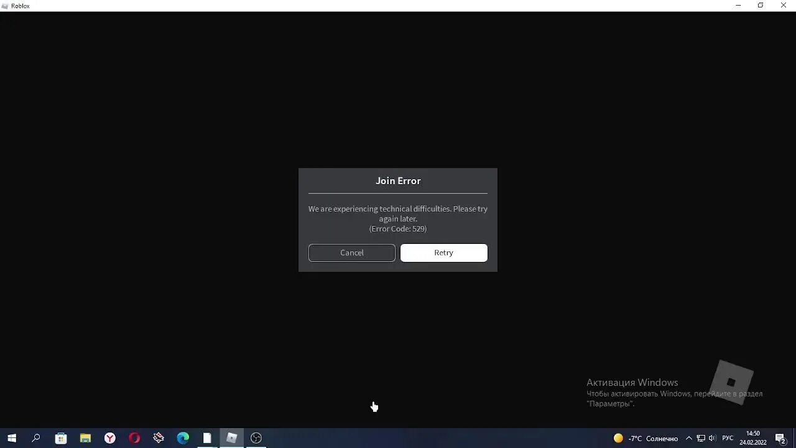Open the taskbar app with two crossed tools
This screenshot has width=796, height=448.
(159, 438)
